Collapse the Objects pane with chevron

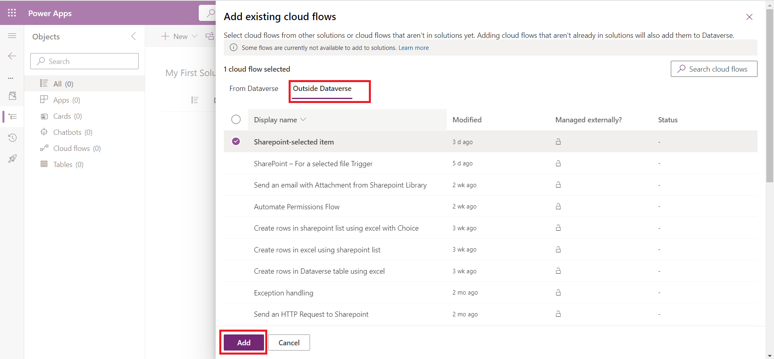tap(133, 37)
